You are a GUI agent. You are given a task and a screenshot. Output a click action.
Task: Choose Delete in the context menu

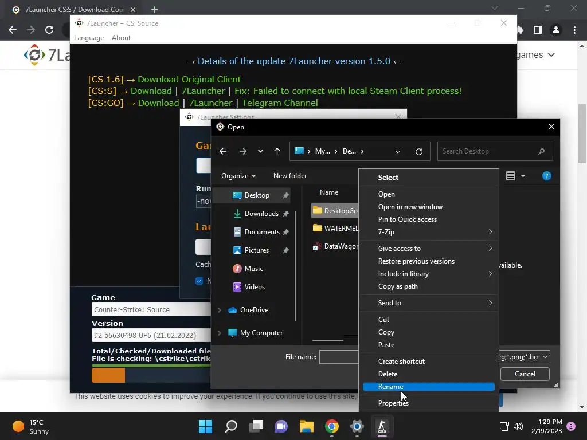(429, 374)
